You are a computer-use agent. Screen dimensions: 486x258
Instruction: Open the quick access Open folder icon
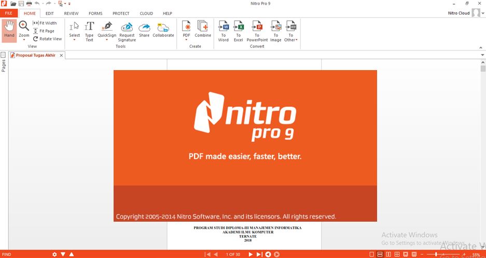13,4
